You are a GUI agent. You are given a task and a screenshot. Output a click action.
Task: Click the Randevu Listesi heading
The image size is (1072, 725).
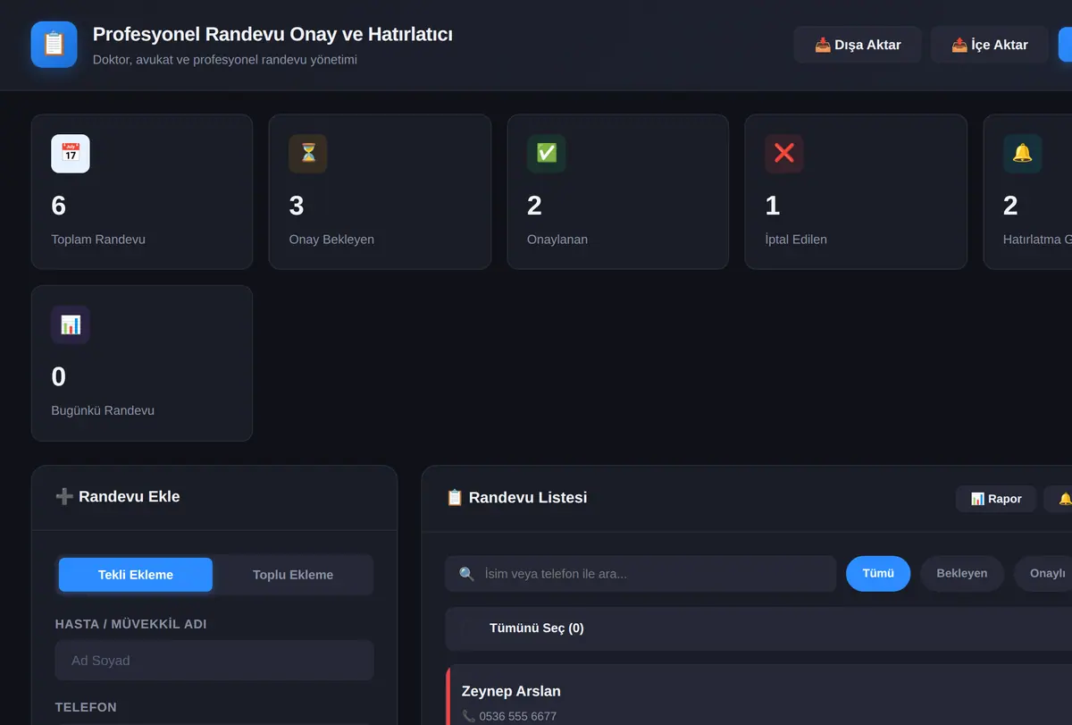click(528, 498)
